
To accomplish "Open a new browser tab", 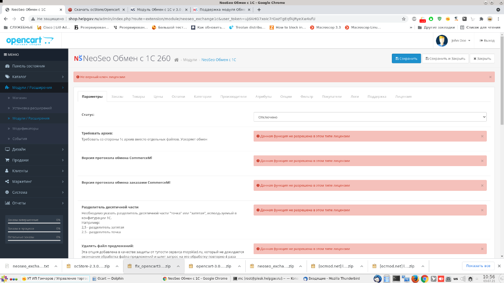I will coord(259,10).
